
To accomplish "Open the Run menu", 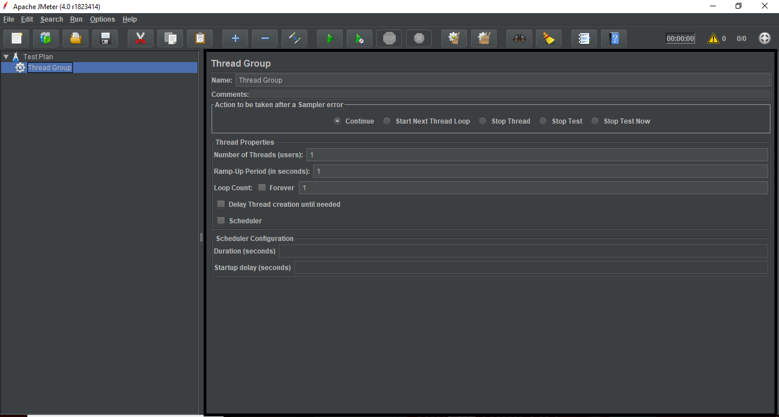I will point(76,19).
